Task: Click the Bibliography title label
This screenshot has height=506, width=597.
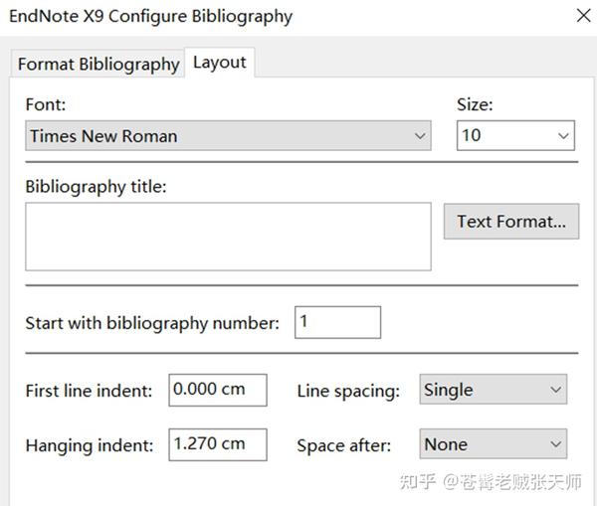Action: pyautogui.click(x=97, y=187)
